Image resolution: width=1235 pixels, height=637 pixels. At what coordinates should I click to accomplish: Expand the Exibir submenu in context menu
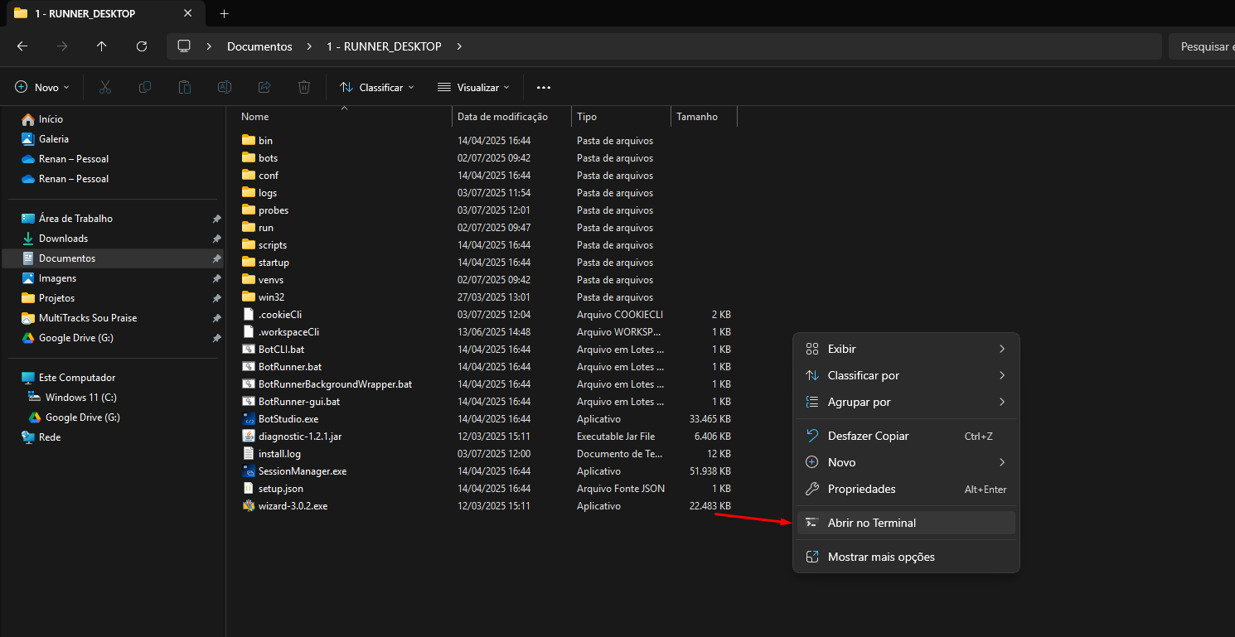click(x=905, y=349)
